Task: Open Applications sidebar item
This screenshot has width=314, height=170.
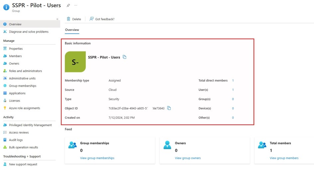Action: [x=17, y=93]
